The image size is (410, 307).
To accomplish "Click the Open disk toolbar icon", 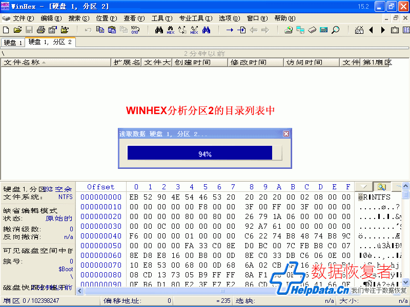I will coord(289,30).
